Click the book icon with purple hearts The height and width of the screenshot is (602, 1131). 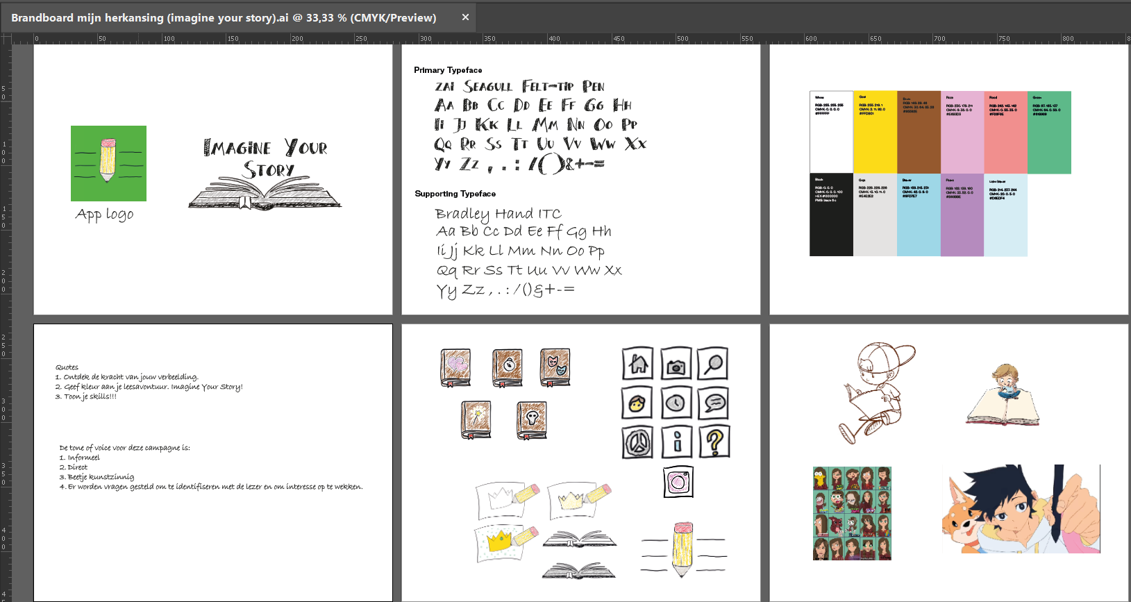point(455,367)
